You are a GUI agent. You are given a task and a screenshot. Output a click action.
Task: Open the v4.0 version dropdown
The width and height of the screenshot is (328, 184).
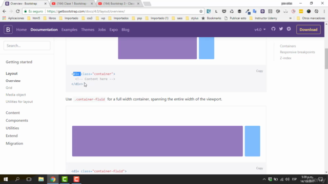[260, 30]
